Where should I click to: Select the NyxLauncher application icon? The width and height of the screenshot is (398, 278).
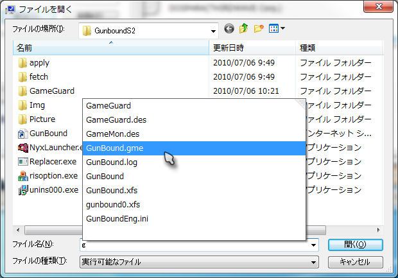[x=23, y=148]
